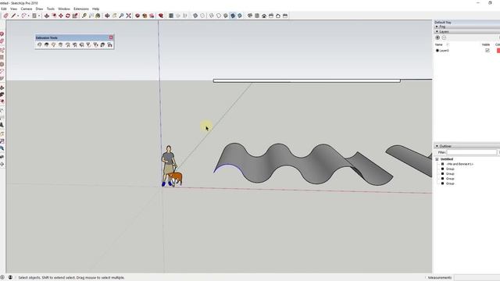Close the Extrusion Tools floating toolbar
This screenshot has width=500, height=281.
coord(111,37)
